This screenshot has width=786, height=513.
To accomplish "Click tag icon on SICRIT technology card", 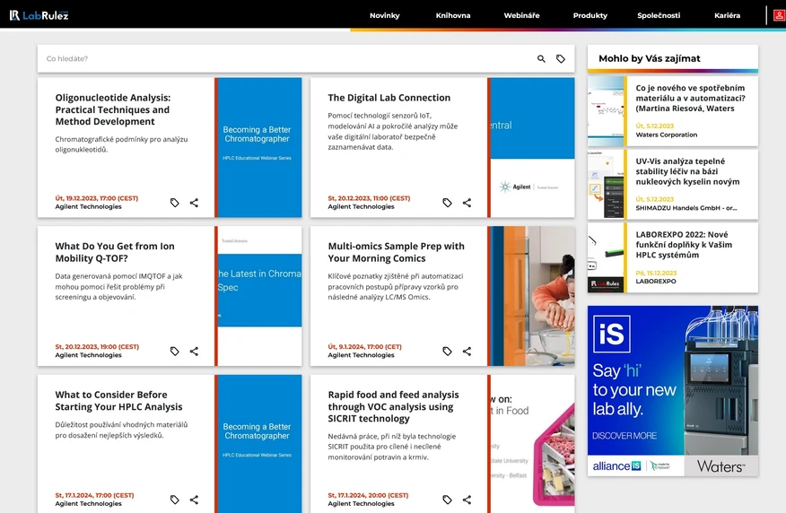I will point(447,500).
